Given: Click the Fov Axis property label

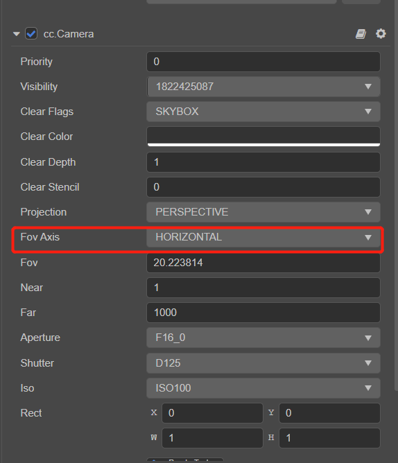Looking at the screenshot, I should 40,237.
